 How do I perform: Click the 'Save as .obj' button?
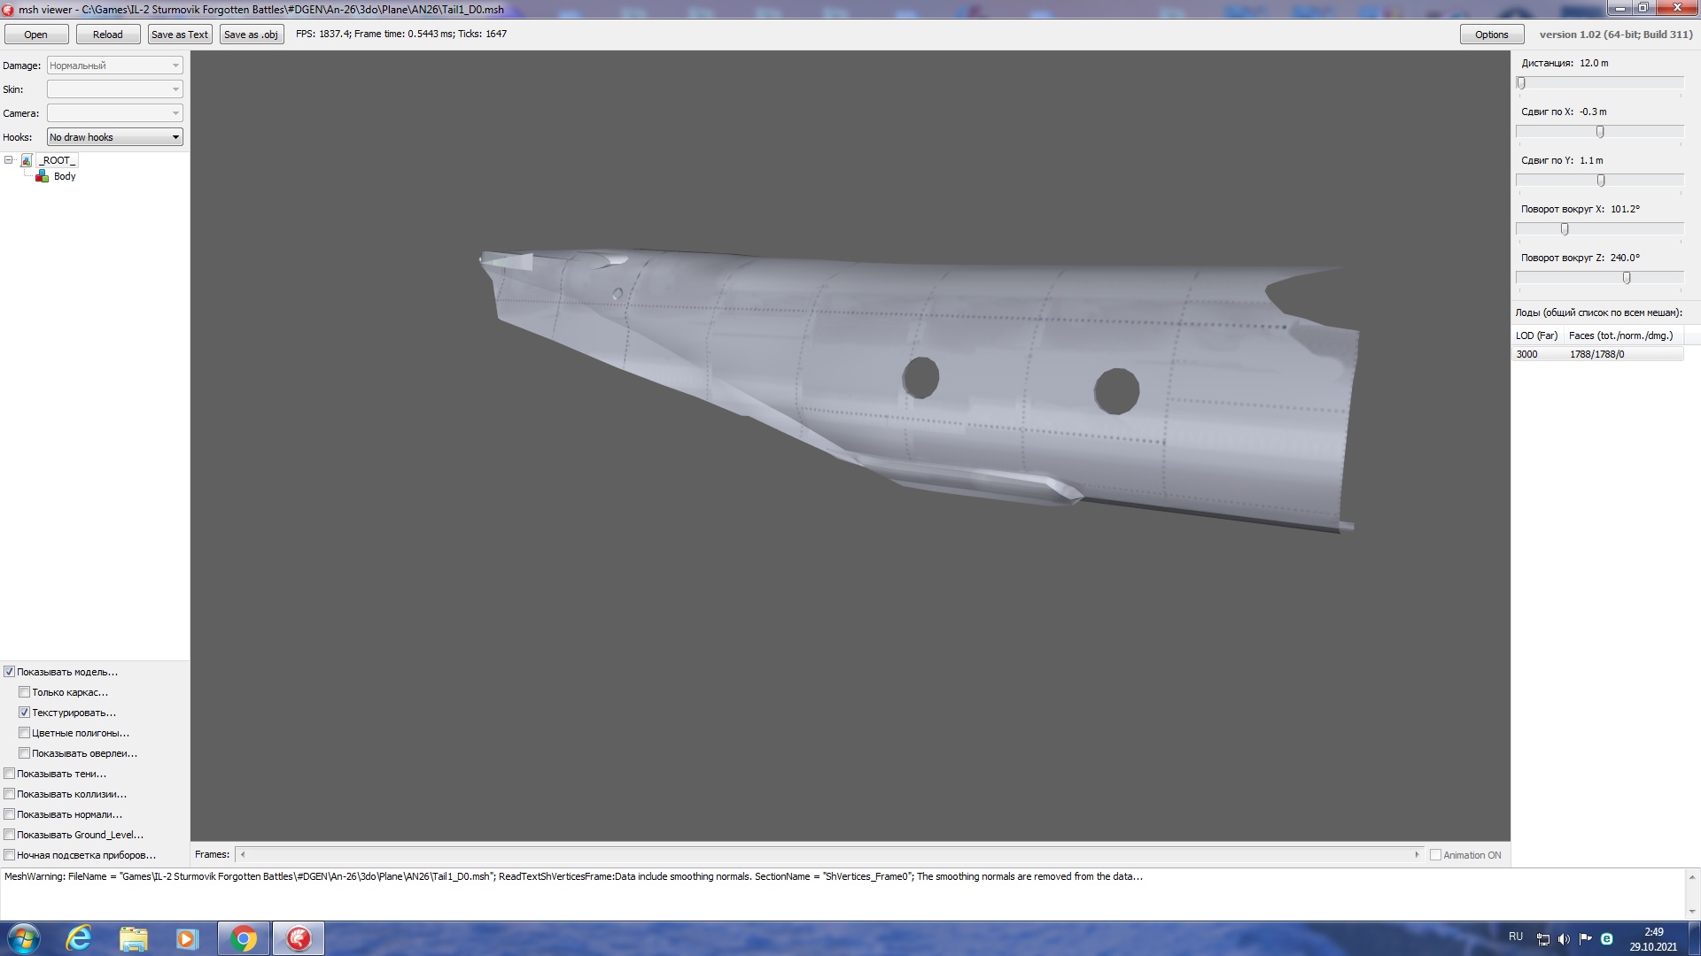(251, 35)
